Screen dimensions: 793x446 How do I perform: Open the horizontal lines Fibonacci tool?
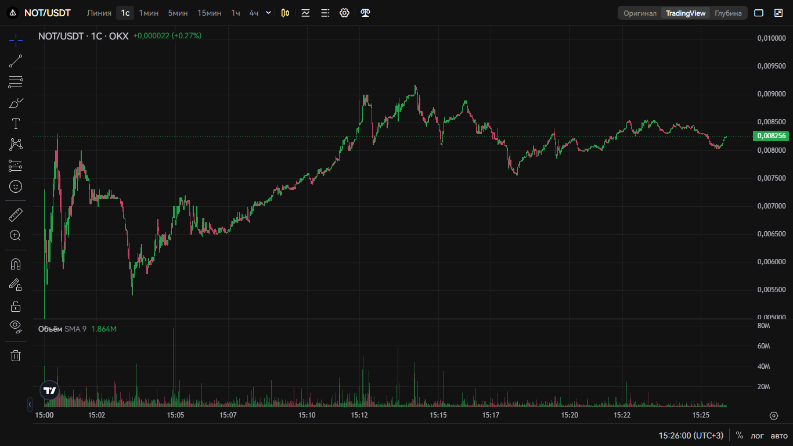tap(16, 82)
